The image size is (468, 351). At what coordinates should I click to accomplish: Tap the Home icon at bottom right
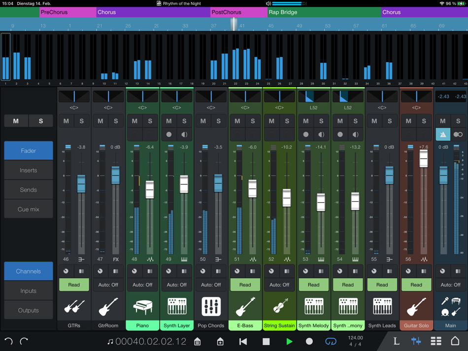[x=456, y=341]
